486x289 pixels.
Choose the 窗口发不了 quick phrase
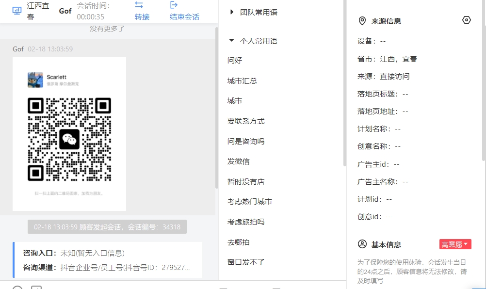coord(246,262)
